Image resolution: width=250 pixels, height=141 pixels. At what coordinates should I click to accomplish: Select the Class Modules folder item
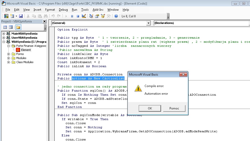point(25,62)
